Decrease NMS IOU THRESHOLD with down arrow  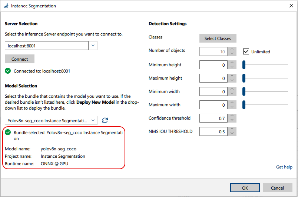[x=232, y=134]
